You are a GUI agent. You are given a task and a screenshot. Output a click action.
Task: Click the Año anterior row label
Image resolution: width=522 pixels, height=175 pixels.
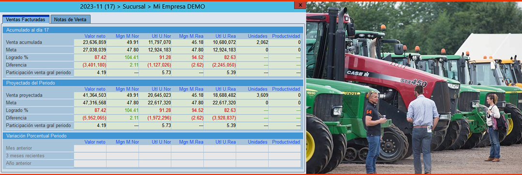click(x=18, y=163)
